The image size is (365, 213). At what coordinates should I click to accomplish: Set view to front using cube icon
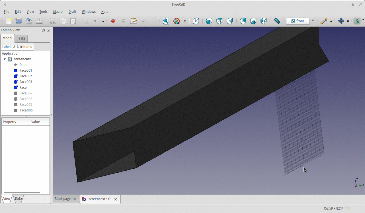[x=209, y=21]
